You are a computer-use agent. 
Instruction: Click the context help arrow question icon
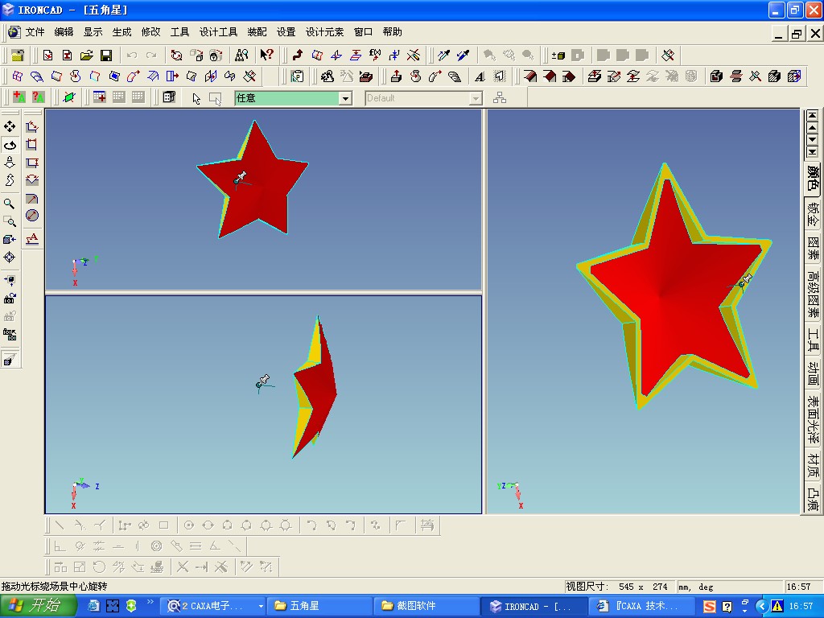click(x=266, y=55)
